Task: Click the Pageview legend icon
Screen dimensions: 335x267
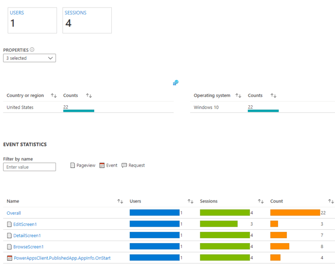Action: point(72,165)
